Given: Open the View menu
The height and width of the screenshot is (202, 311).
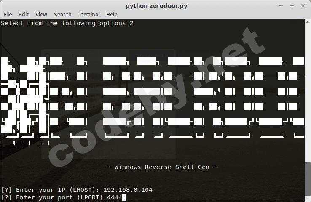Looking at the screenshot, I should tap(41, 15).
